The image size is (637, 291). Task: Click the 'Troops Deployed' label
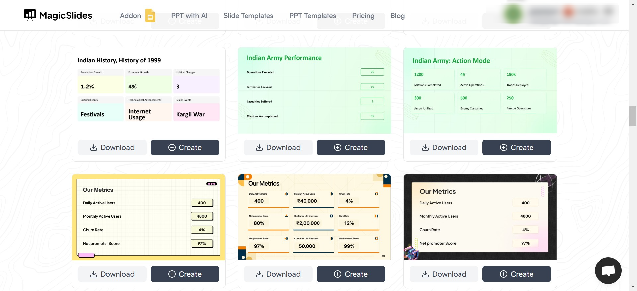(518, 85)
